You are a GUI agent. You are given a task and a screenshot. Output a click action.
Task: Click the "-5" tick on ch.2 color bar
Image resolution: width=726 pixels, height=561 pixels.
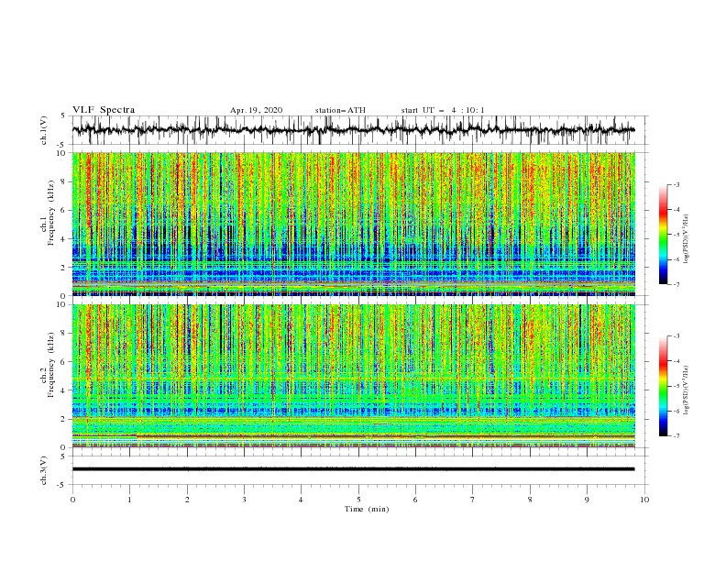(676, 387)
